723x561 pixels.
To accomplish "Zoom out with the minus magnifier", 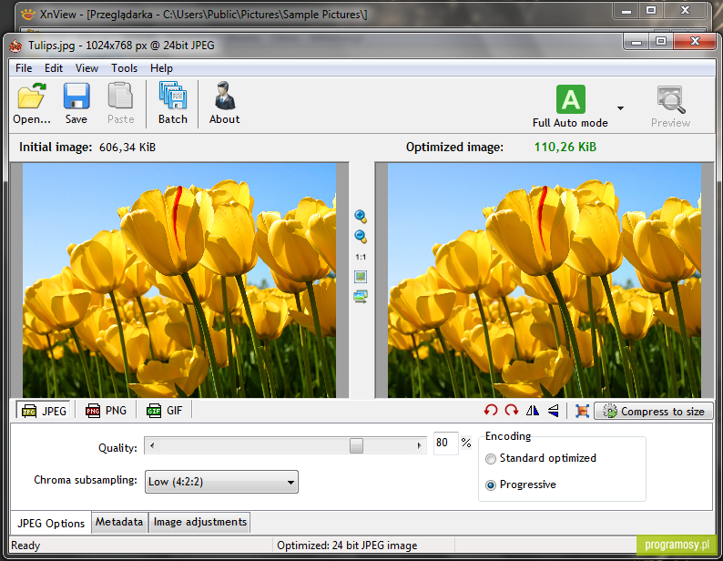I will click(361, 237).
